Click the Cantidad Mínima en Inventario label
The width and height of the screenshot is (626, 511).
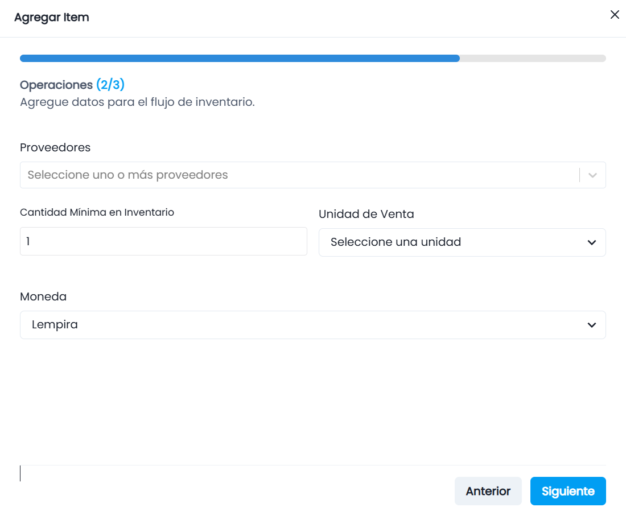coord(97,212)
